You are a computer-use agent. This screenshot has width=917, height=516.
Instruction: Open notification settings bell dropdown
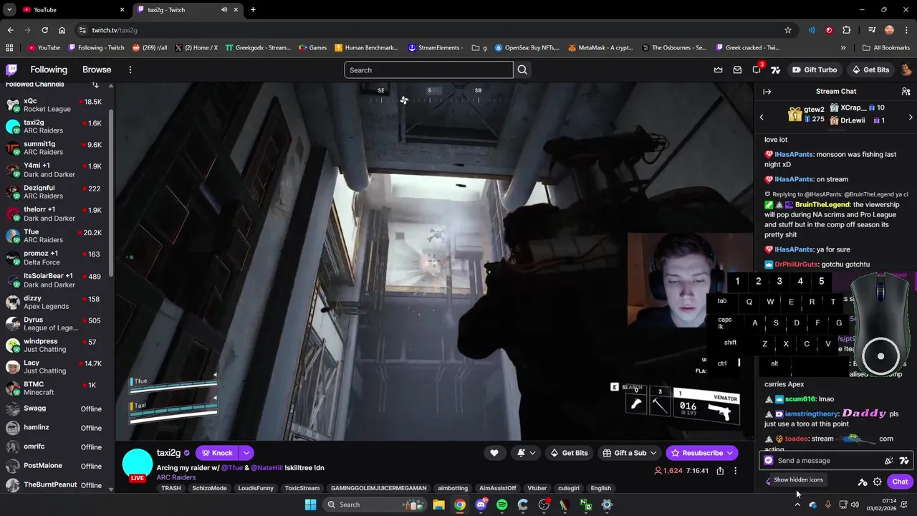click(525, 453)
